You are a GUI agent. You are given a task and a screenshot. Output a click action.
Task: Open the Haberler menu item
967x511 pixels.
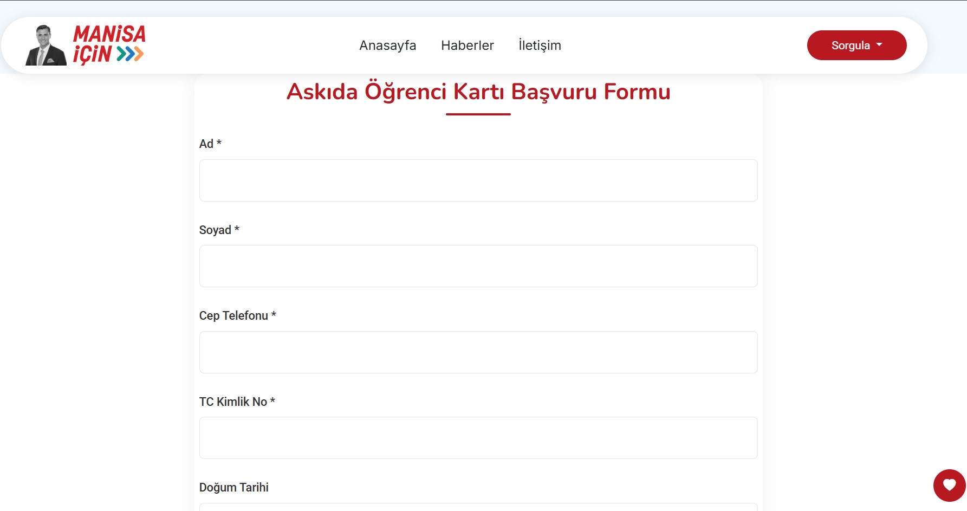tap(467, 46)
